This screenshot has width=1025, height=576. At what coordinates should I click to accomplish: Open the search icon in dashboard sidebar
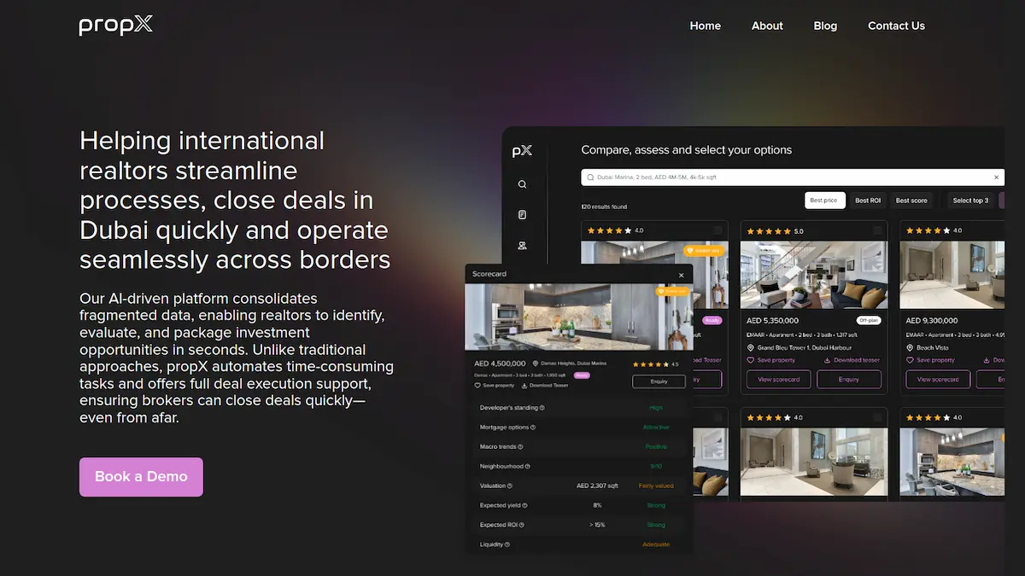pos(522,184)
